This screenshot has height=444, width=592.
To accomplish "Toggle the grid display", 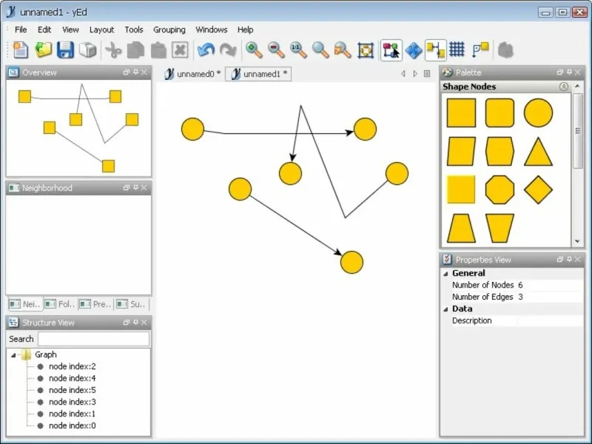I will point(457,49).
